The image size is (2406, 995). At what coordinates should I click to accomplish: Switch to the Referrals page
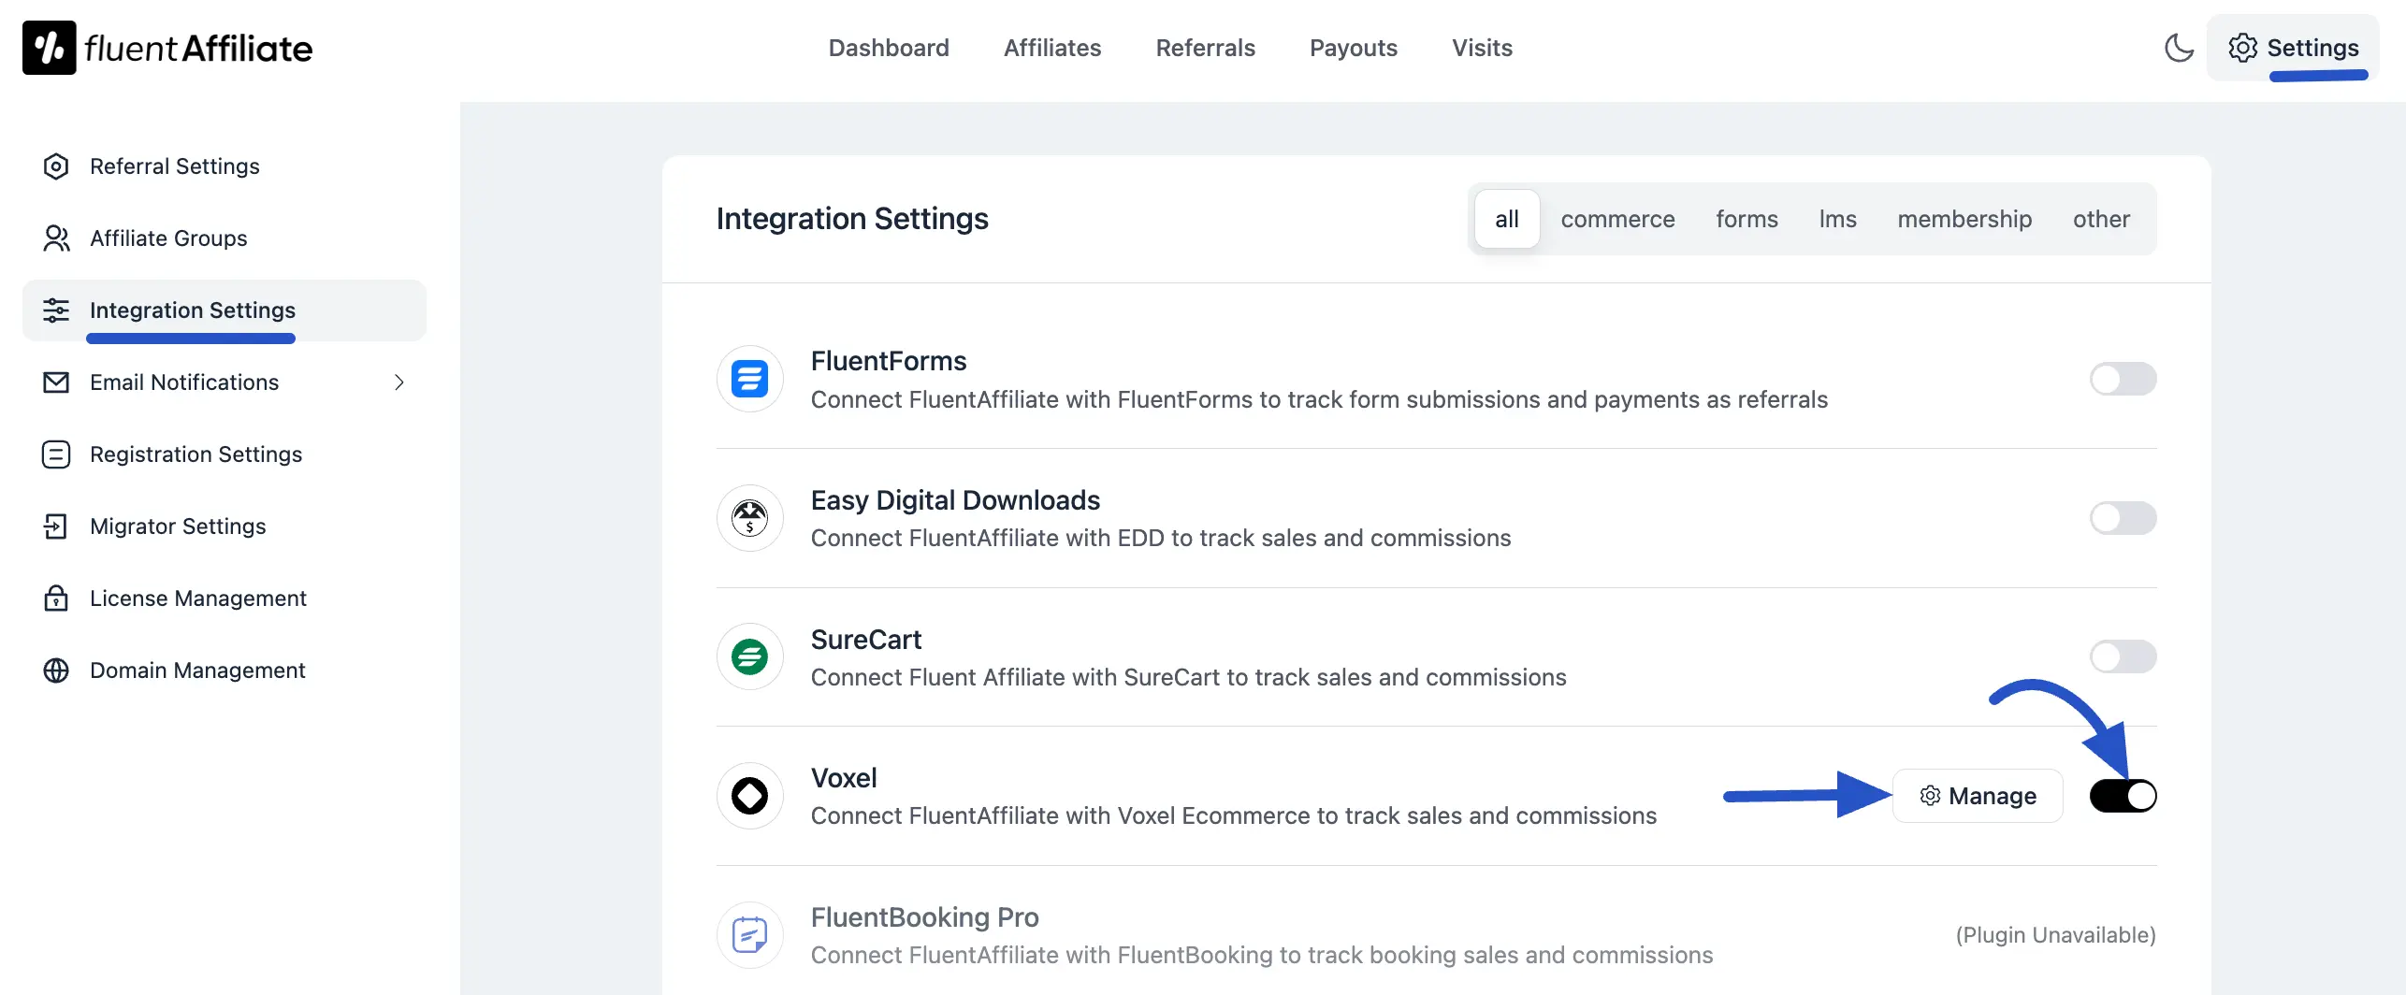[x=1205, y=48]
